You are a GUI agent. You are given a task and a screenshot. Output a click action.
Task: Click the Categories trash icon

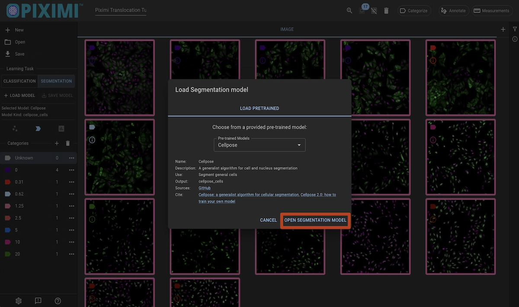coord(67,143)
